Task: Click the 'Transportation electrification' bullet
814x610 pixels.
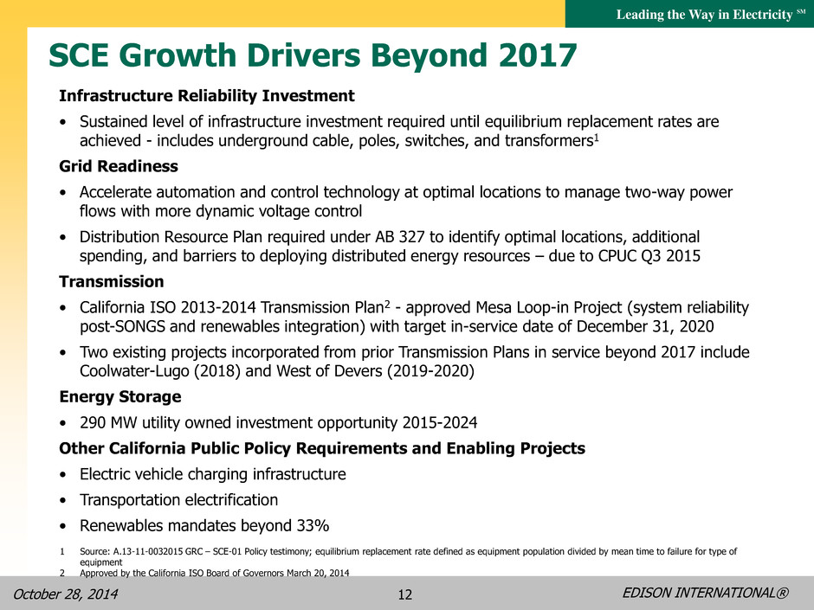Action: pyautogui.click(x=178, y=500)
